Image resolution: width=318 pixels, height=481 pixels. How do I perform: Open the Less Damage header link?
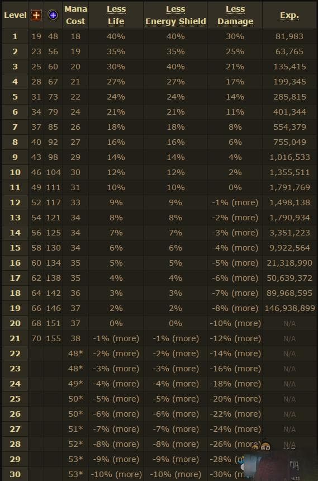click(x=235, y=15)
